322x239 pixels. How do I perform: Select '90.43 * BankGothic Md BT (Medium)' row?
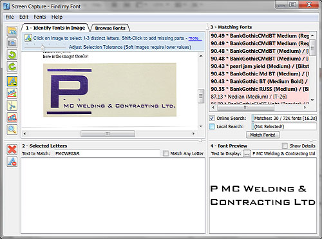260,73
